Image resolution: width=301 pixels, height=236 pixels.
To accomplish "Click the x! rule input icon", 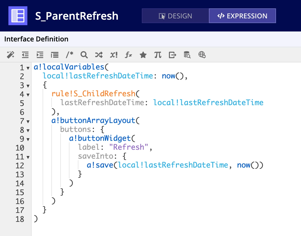I will tap(114, 55).
